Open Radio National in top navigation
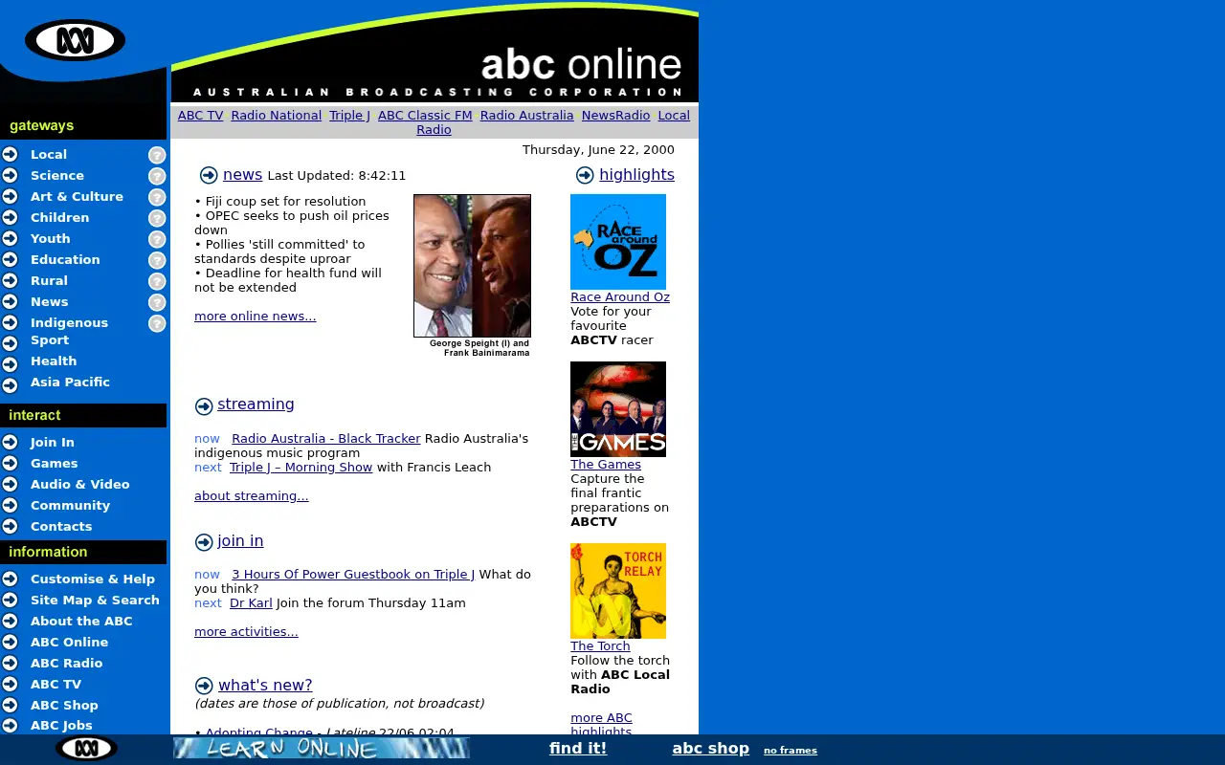The image size is (1225, 765). 276,115
